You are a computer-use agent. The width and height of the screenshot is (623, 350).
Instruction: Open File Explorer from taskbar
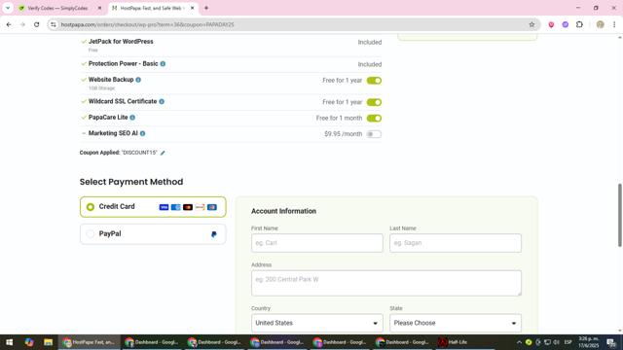[x=48, y=342]
